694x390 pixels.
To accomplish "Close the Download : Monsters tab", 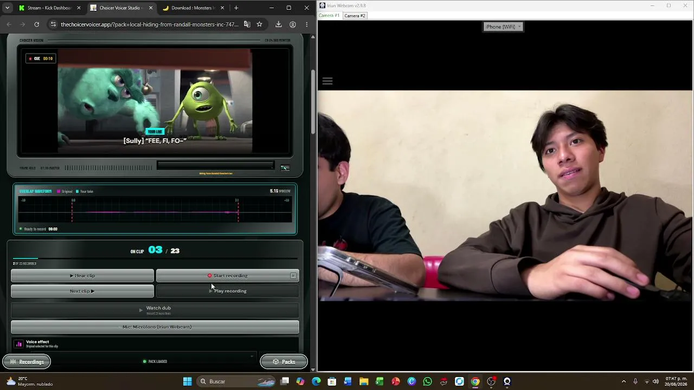I will click(222, 8).
